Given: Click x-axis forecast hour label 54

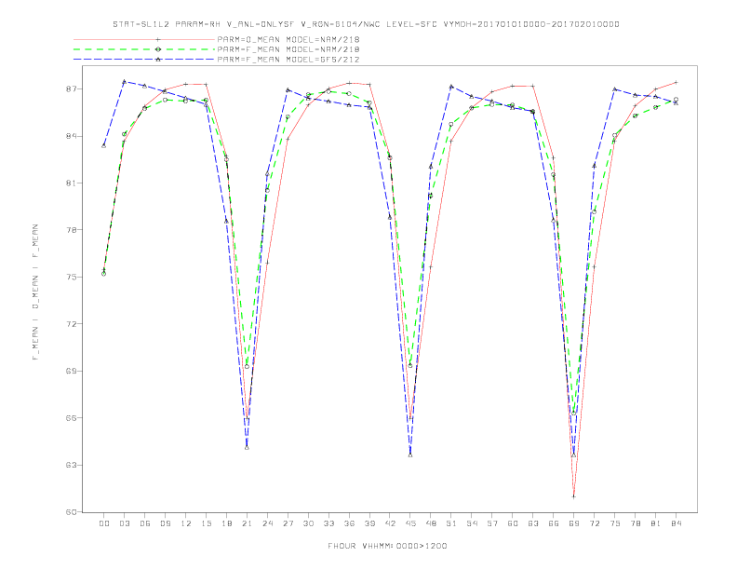Looking at the screenshot, I should point(472,523).
